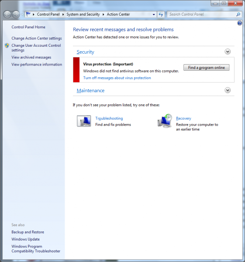245x262 pixels.
Task: Open root arrow before Control Panel breadcrumb
Action: pos(34,14)
